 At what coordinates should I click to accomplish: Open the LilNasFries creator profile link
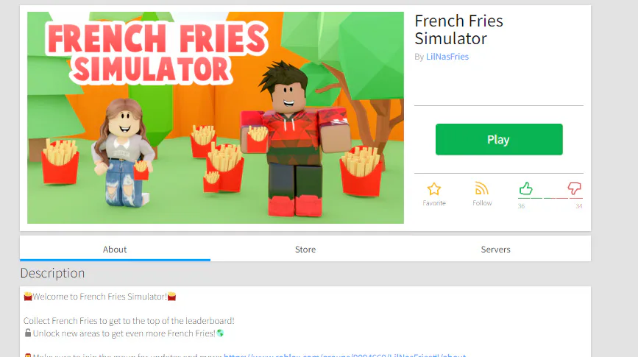pyautogui.click(x=447, y=57)
